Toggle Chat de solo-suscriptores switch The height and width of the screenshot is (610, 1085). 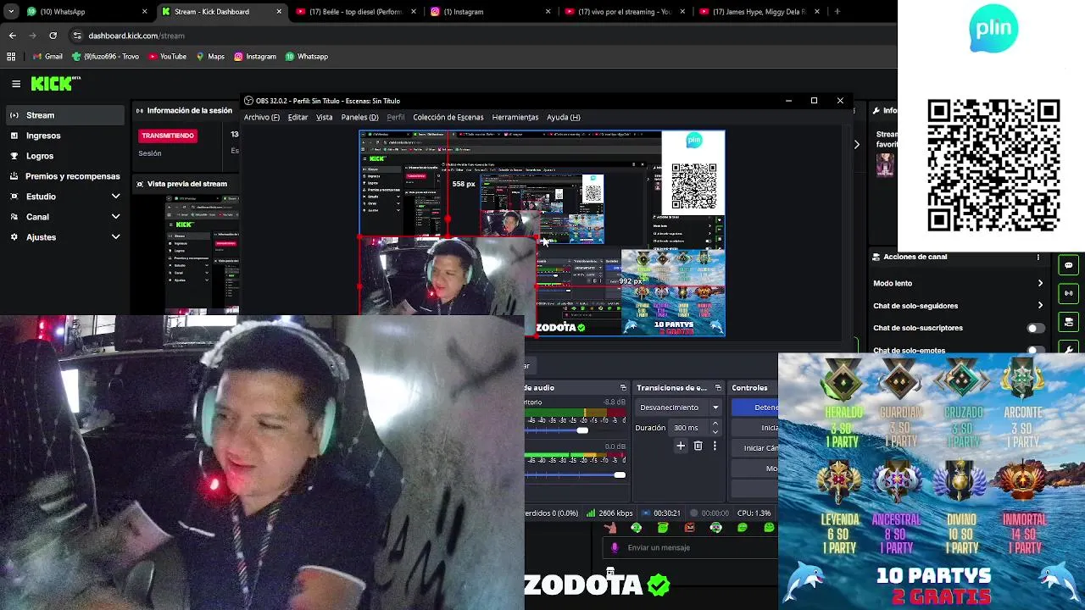(x=1035, y=328)
